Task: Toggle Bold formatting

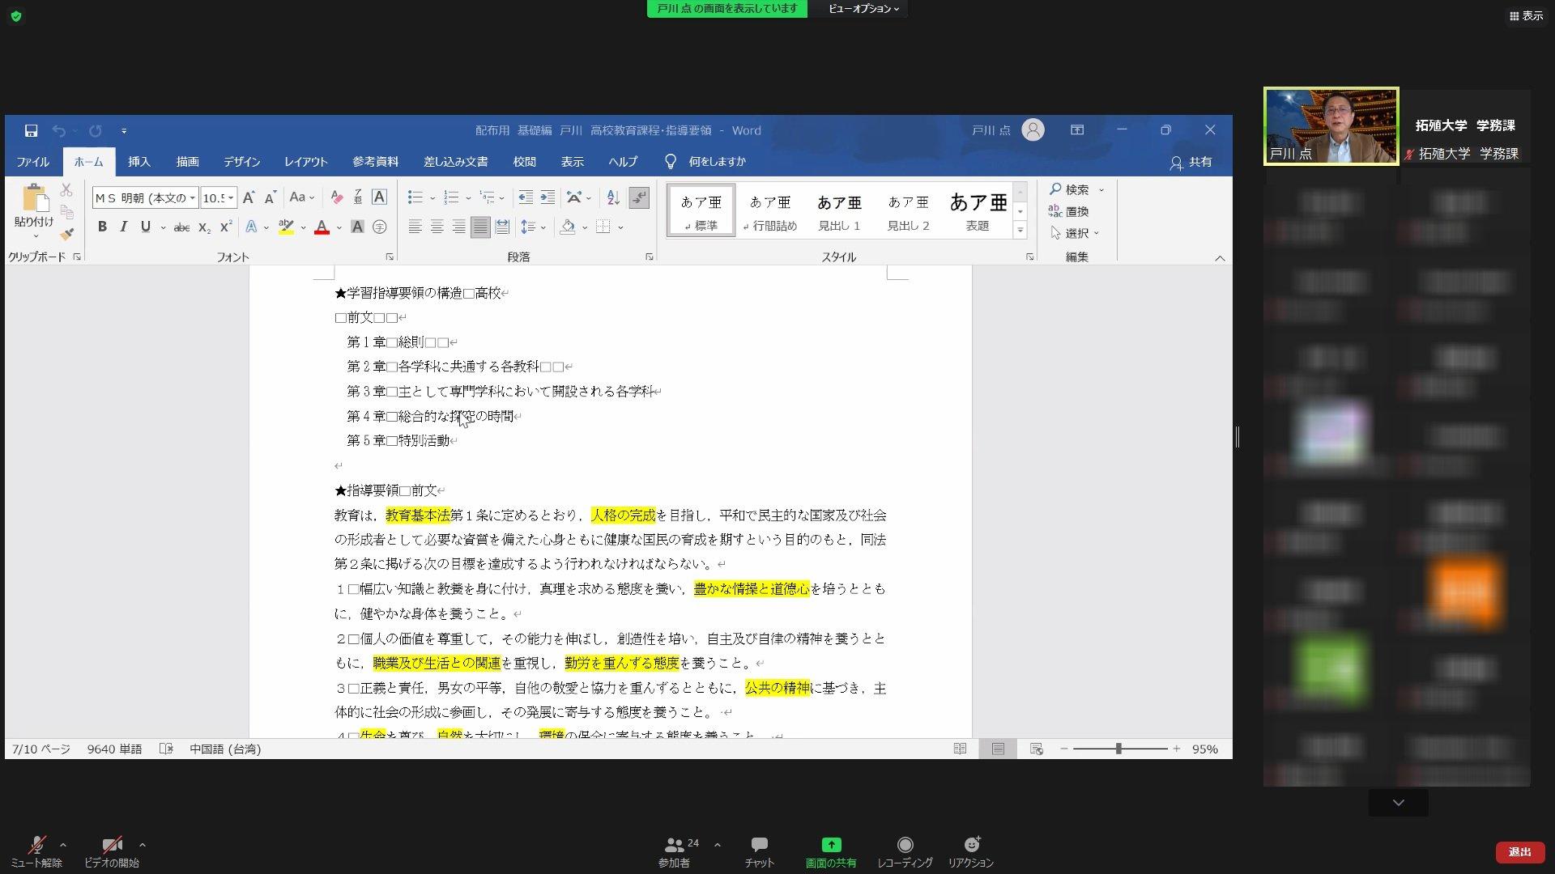Action: pyautogui.click(x=102, y=227)
